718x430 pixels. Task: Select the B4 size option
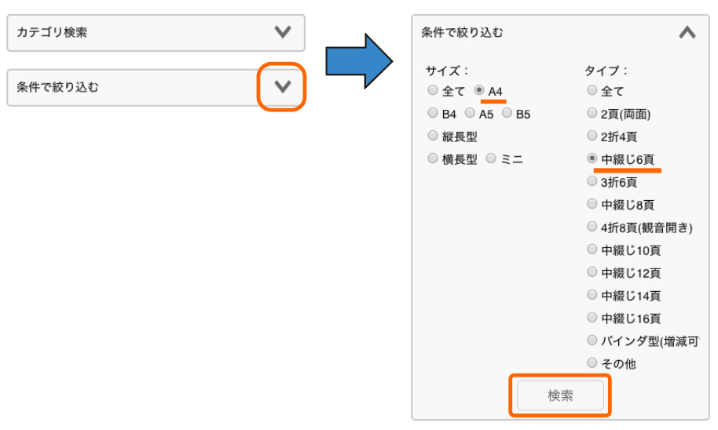(x=433, y=112)
